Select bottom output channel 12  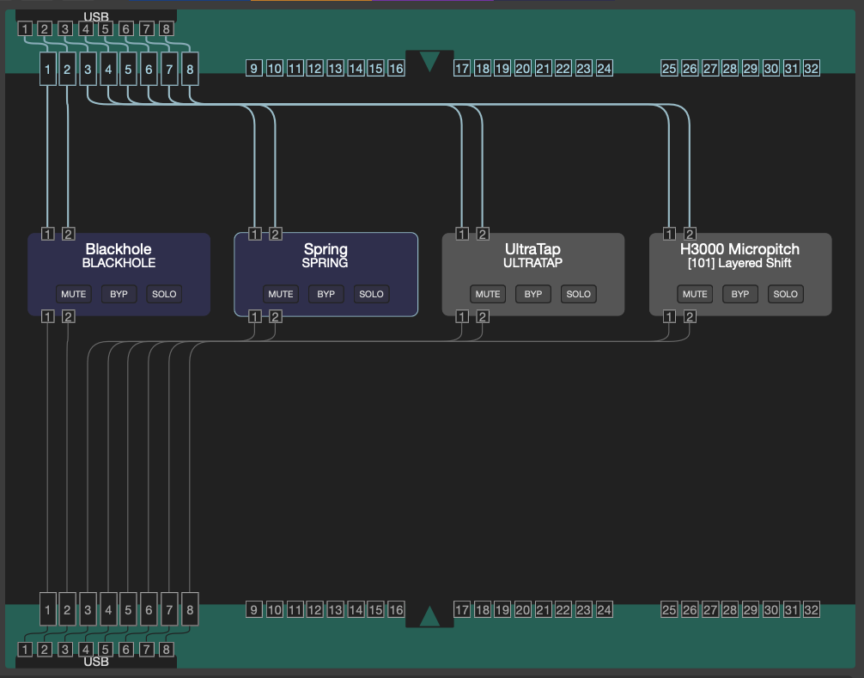point(314,609)
